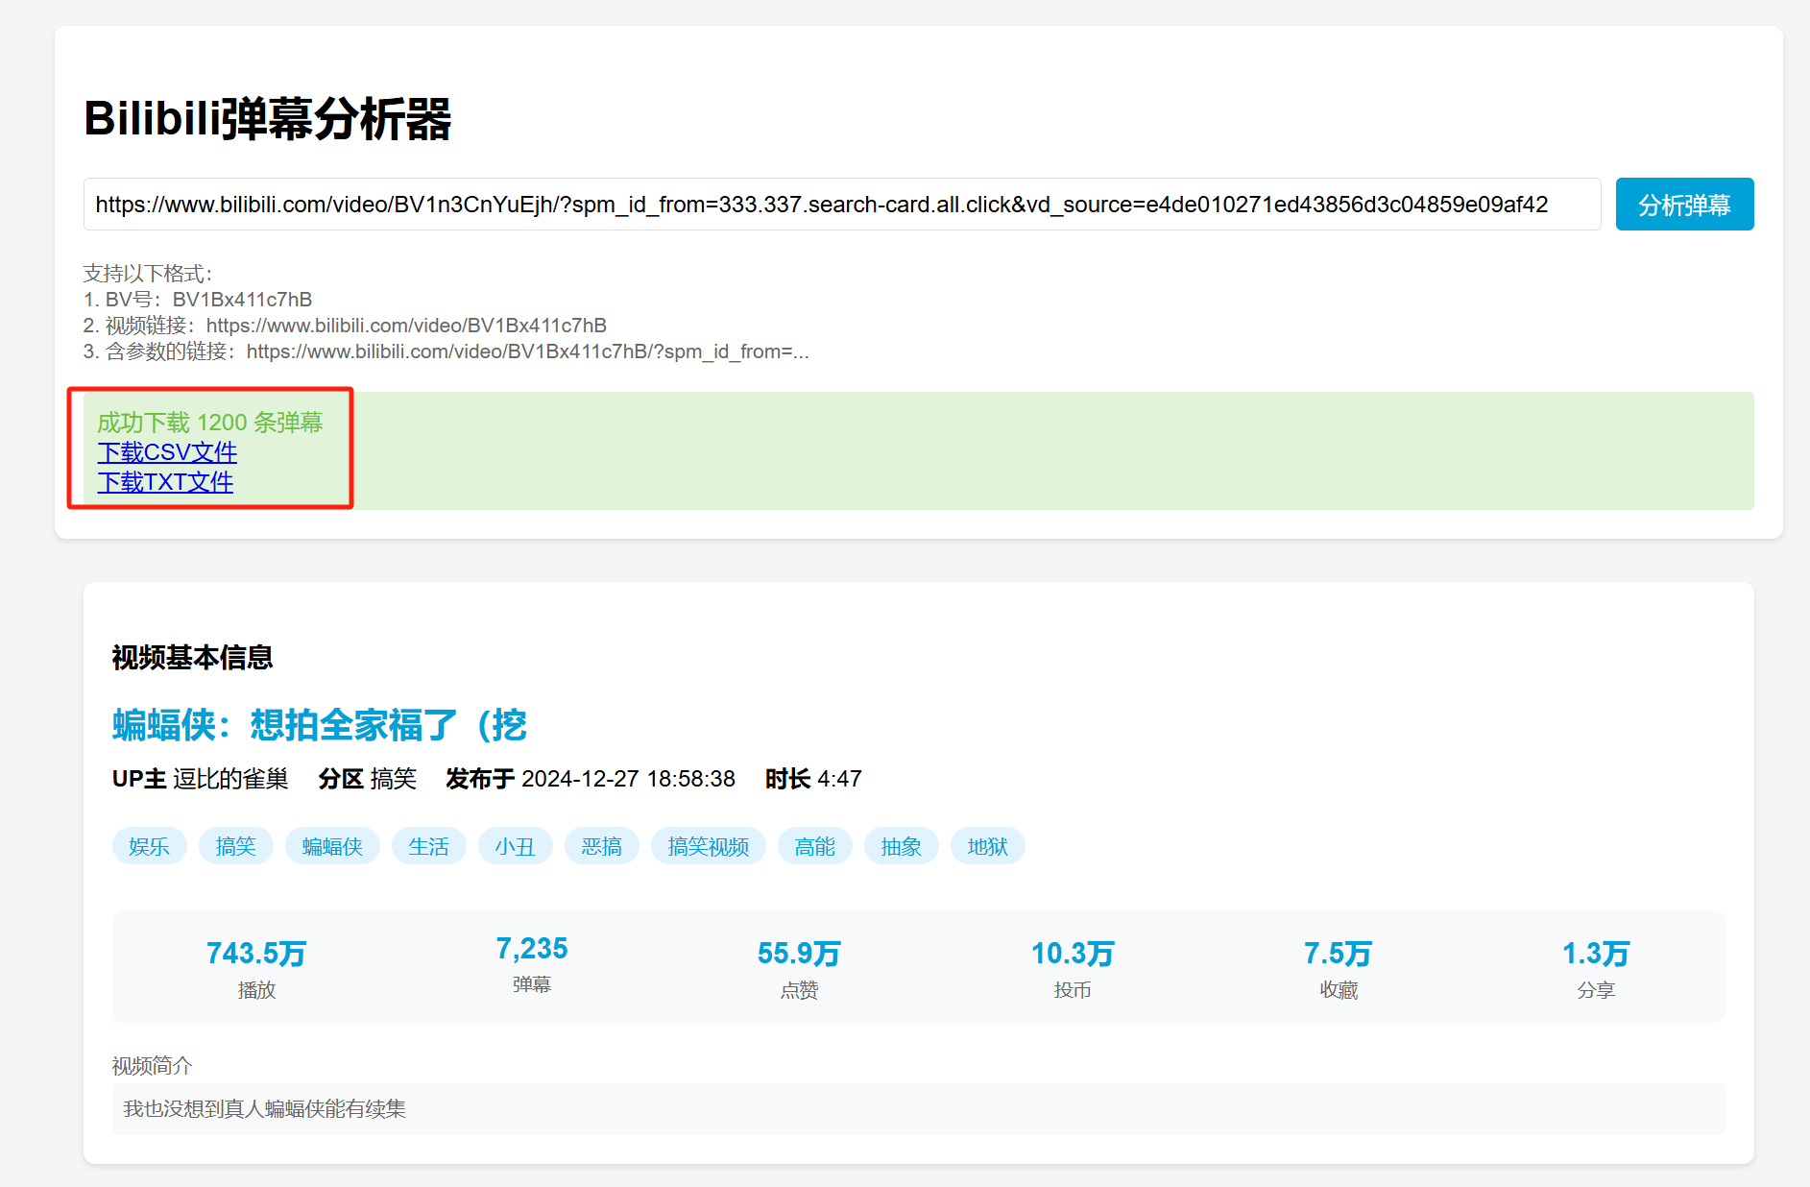Open the 下载CSV文件 download link
This screenshot has width=1810, height=1187.
click(x=167, y=452)
